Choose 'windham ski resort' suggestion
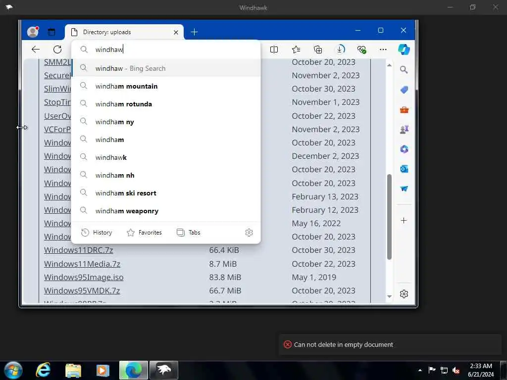Viewport: 507px width, 380px height. click(166, 193)
